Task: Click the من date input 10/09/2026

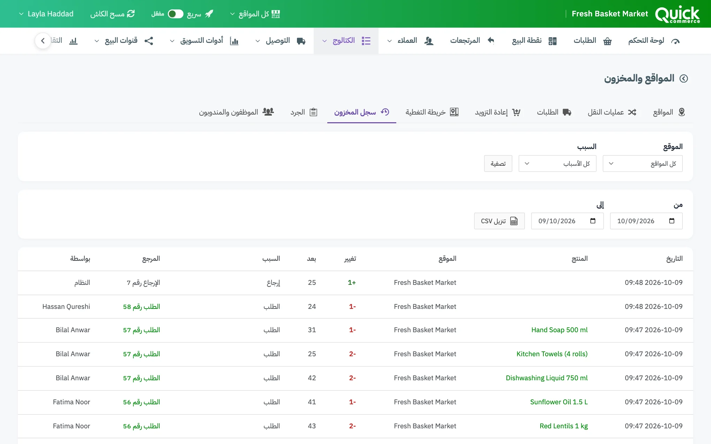Action: pyautogui.click(x=646, y=221)
